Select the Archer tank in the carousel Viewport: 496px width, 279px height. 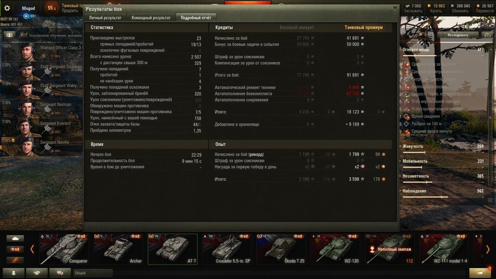118,249
